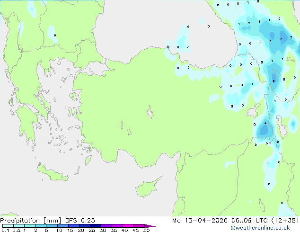Select the 30–35 mm purple legend swatch
Screen dimensions: 300x232
(106, 226)
